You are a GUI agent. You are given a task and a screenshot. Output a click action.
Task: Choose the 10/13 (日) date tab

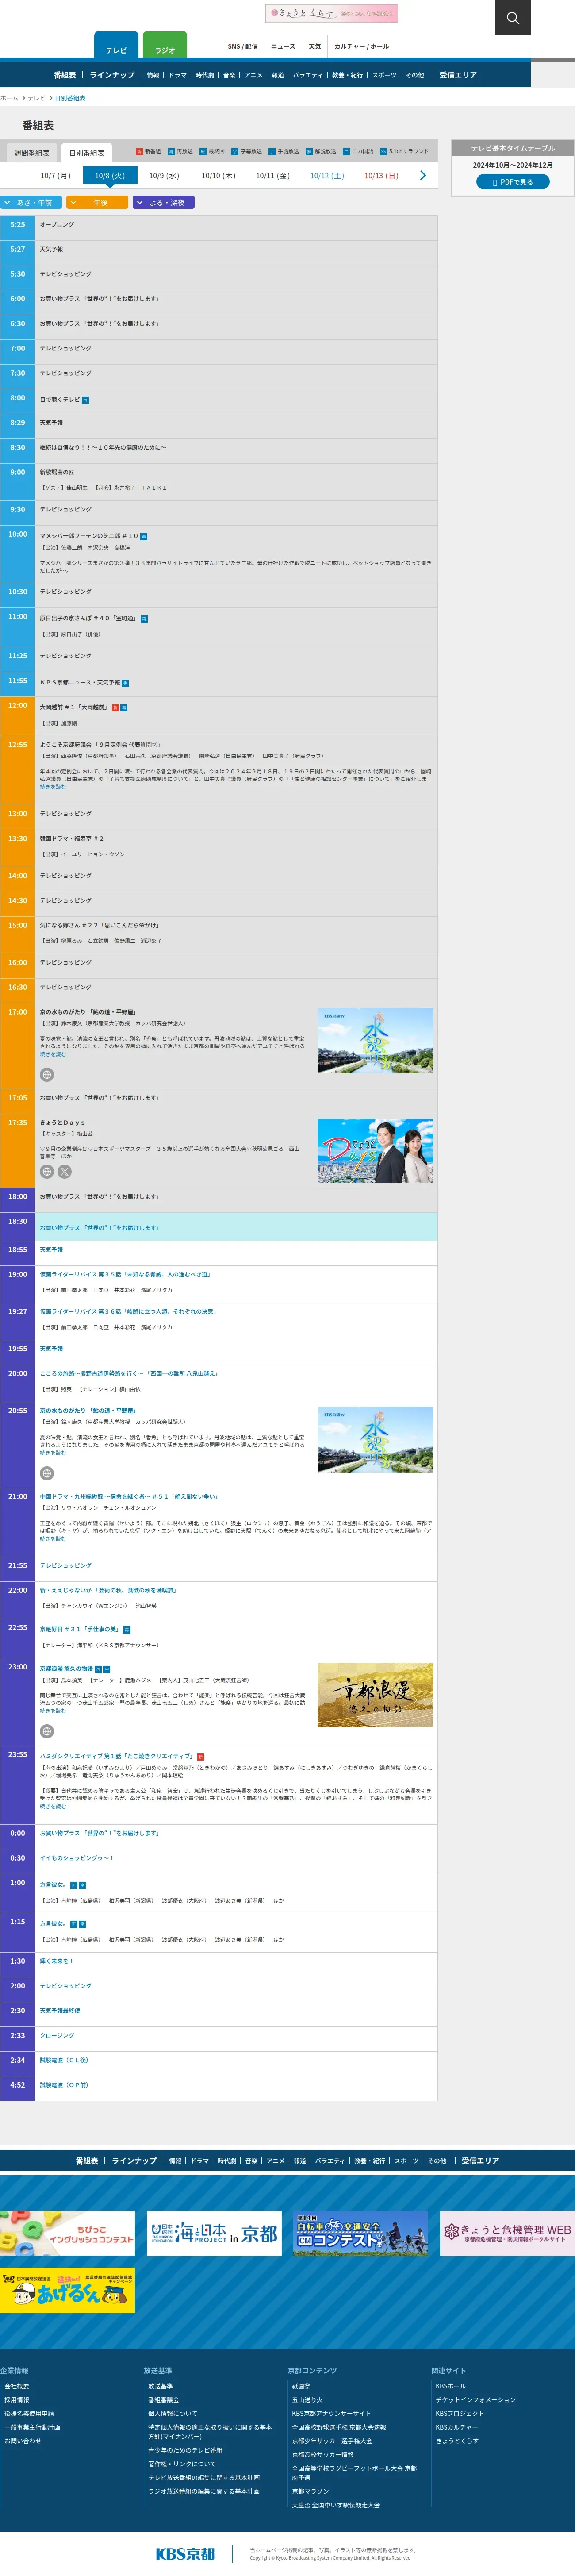click(381, 176)
